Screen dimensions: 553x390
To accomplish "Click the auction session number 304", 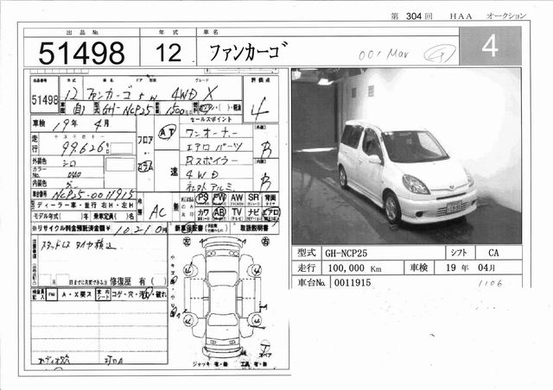I will [x=413, y=16].
